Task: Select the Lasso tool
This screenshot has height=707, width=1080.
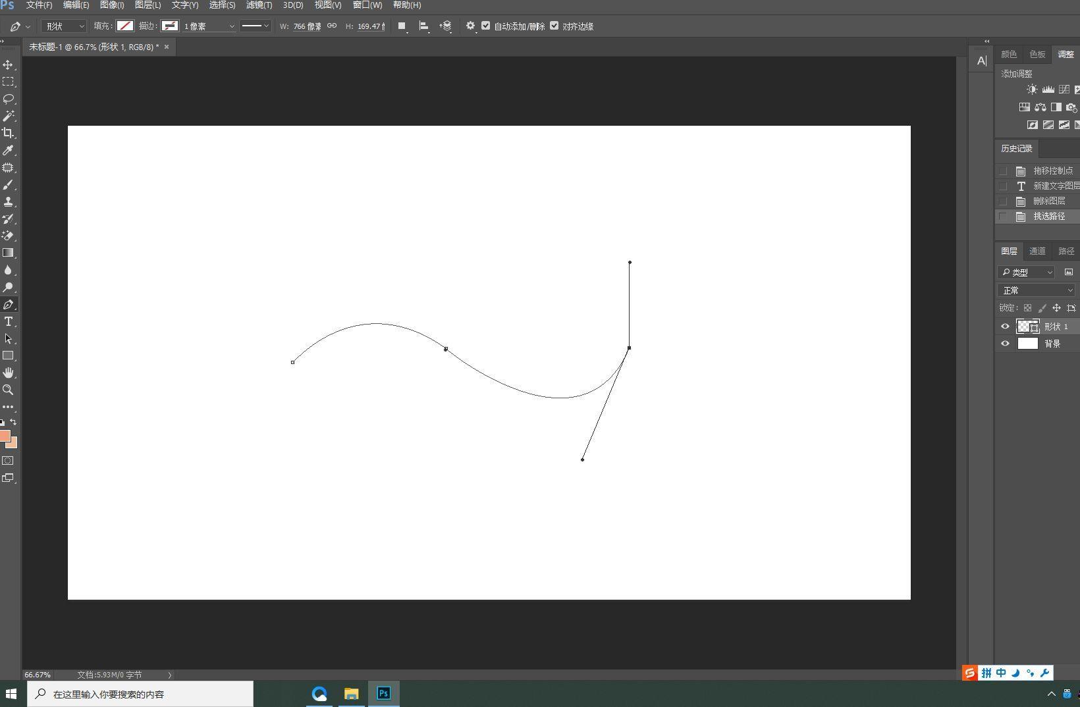Action: click(x=9, y=99)
